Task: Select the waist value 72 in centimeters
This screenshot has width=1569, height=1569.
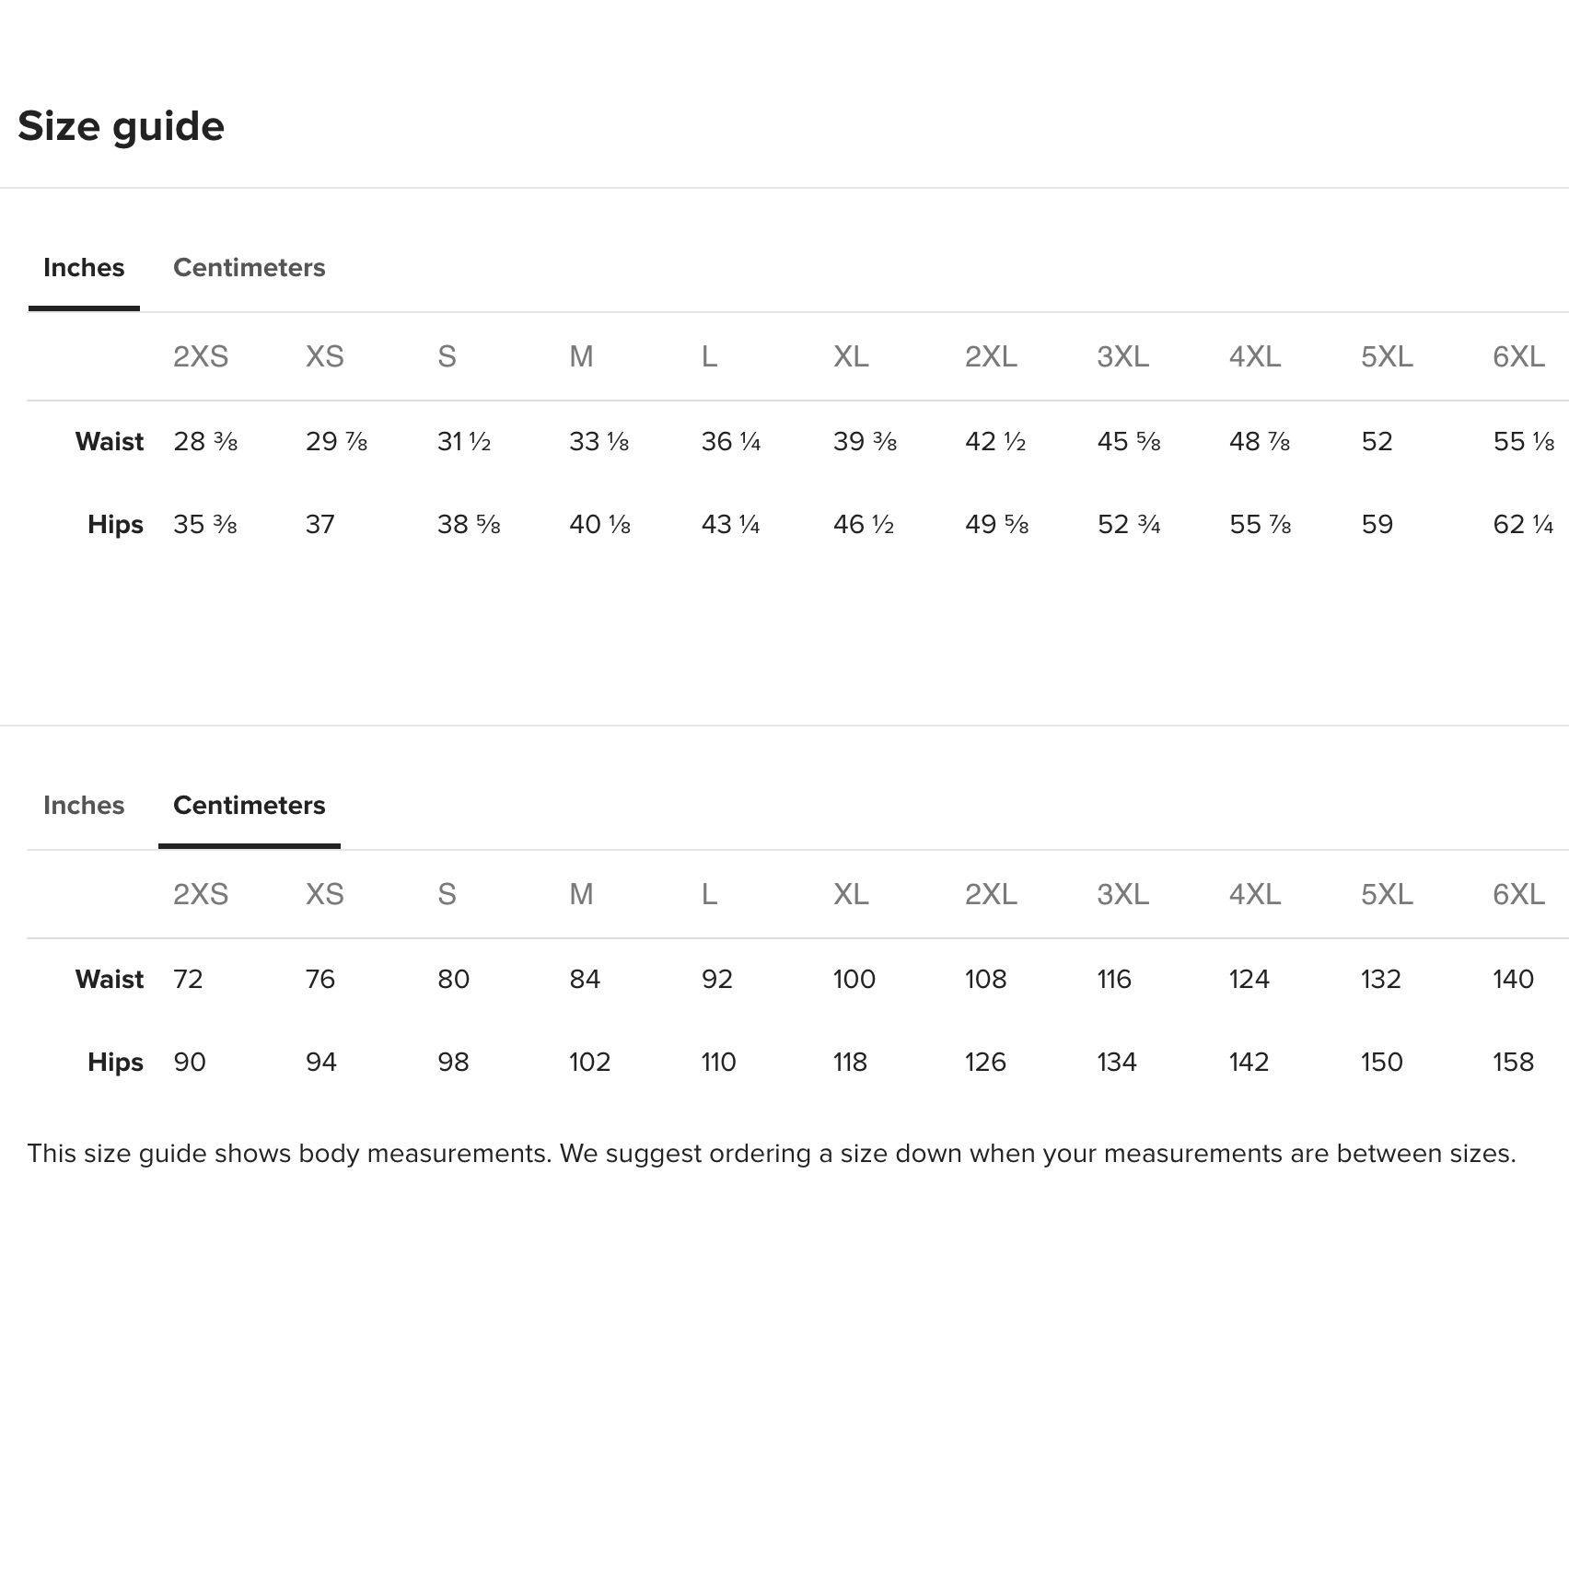Action: [x=188, y=979]
